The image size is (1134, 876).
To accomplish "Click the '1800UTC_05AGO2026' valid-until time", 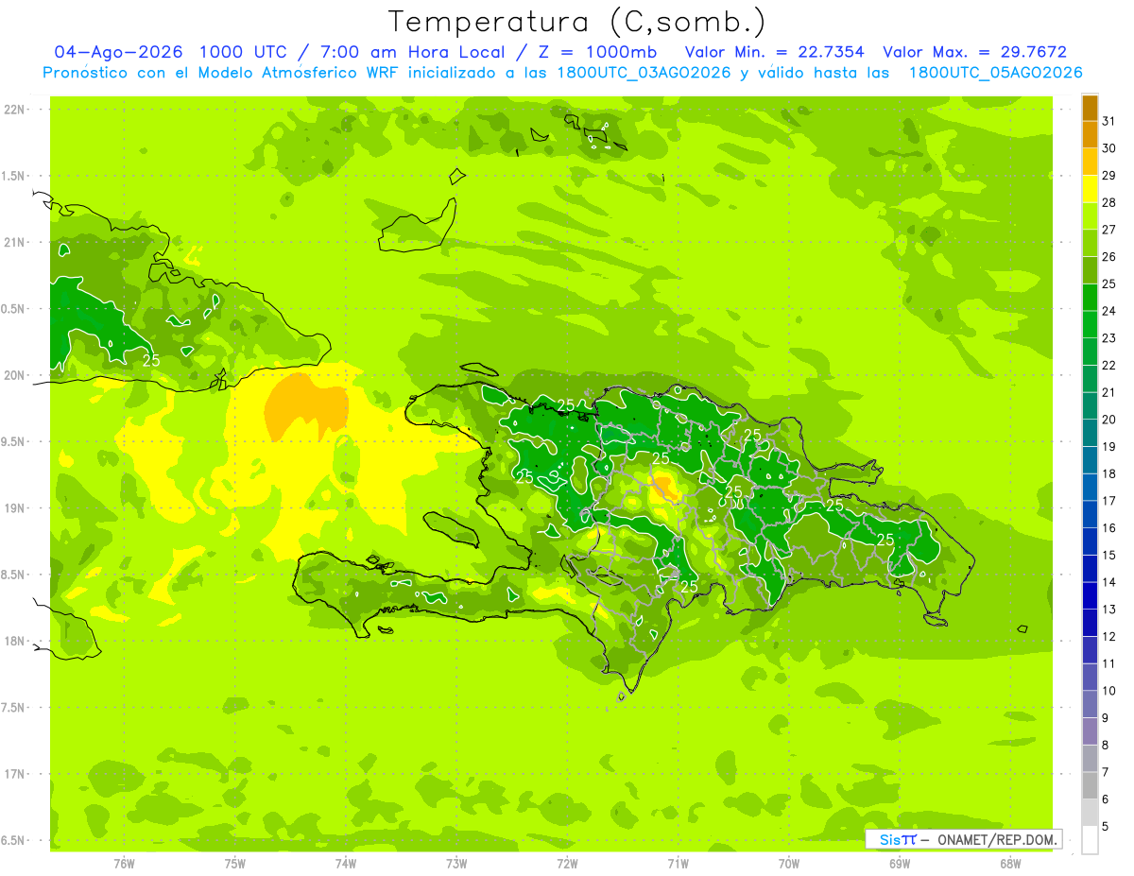I will point(995,73).
